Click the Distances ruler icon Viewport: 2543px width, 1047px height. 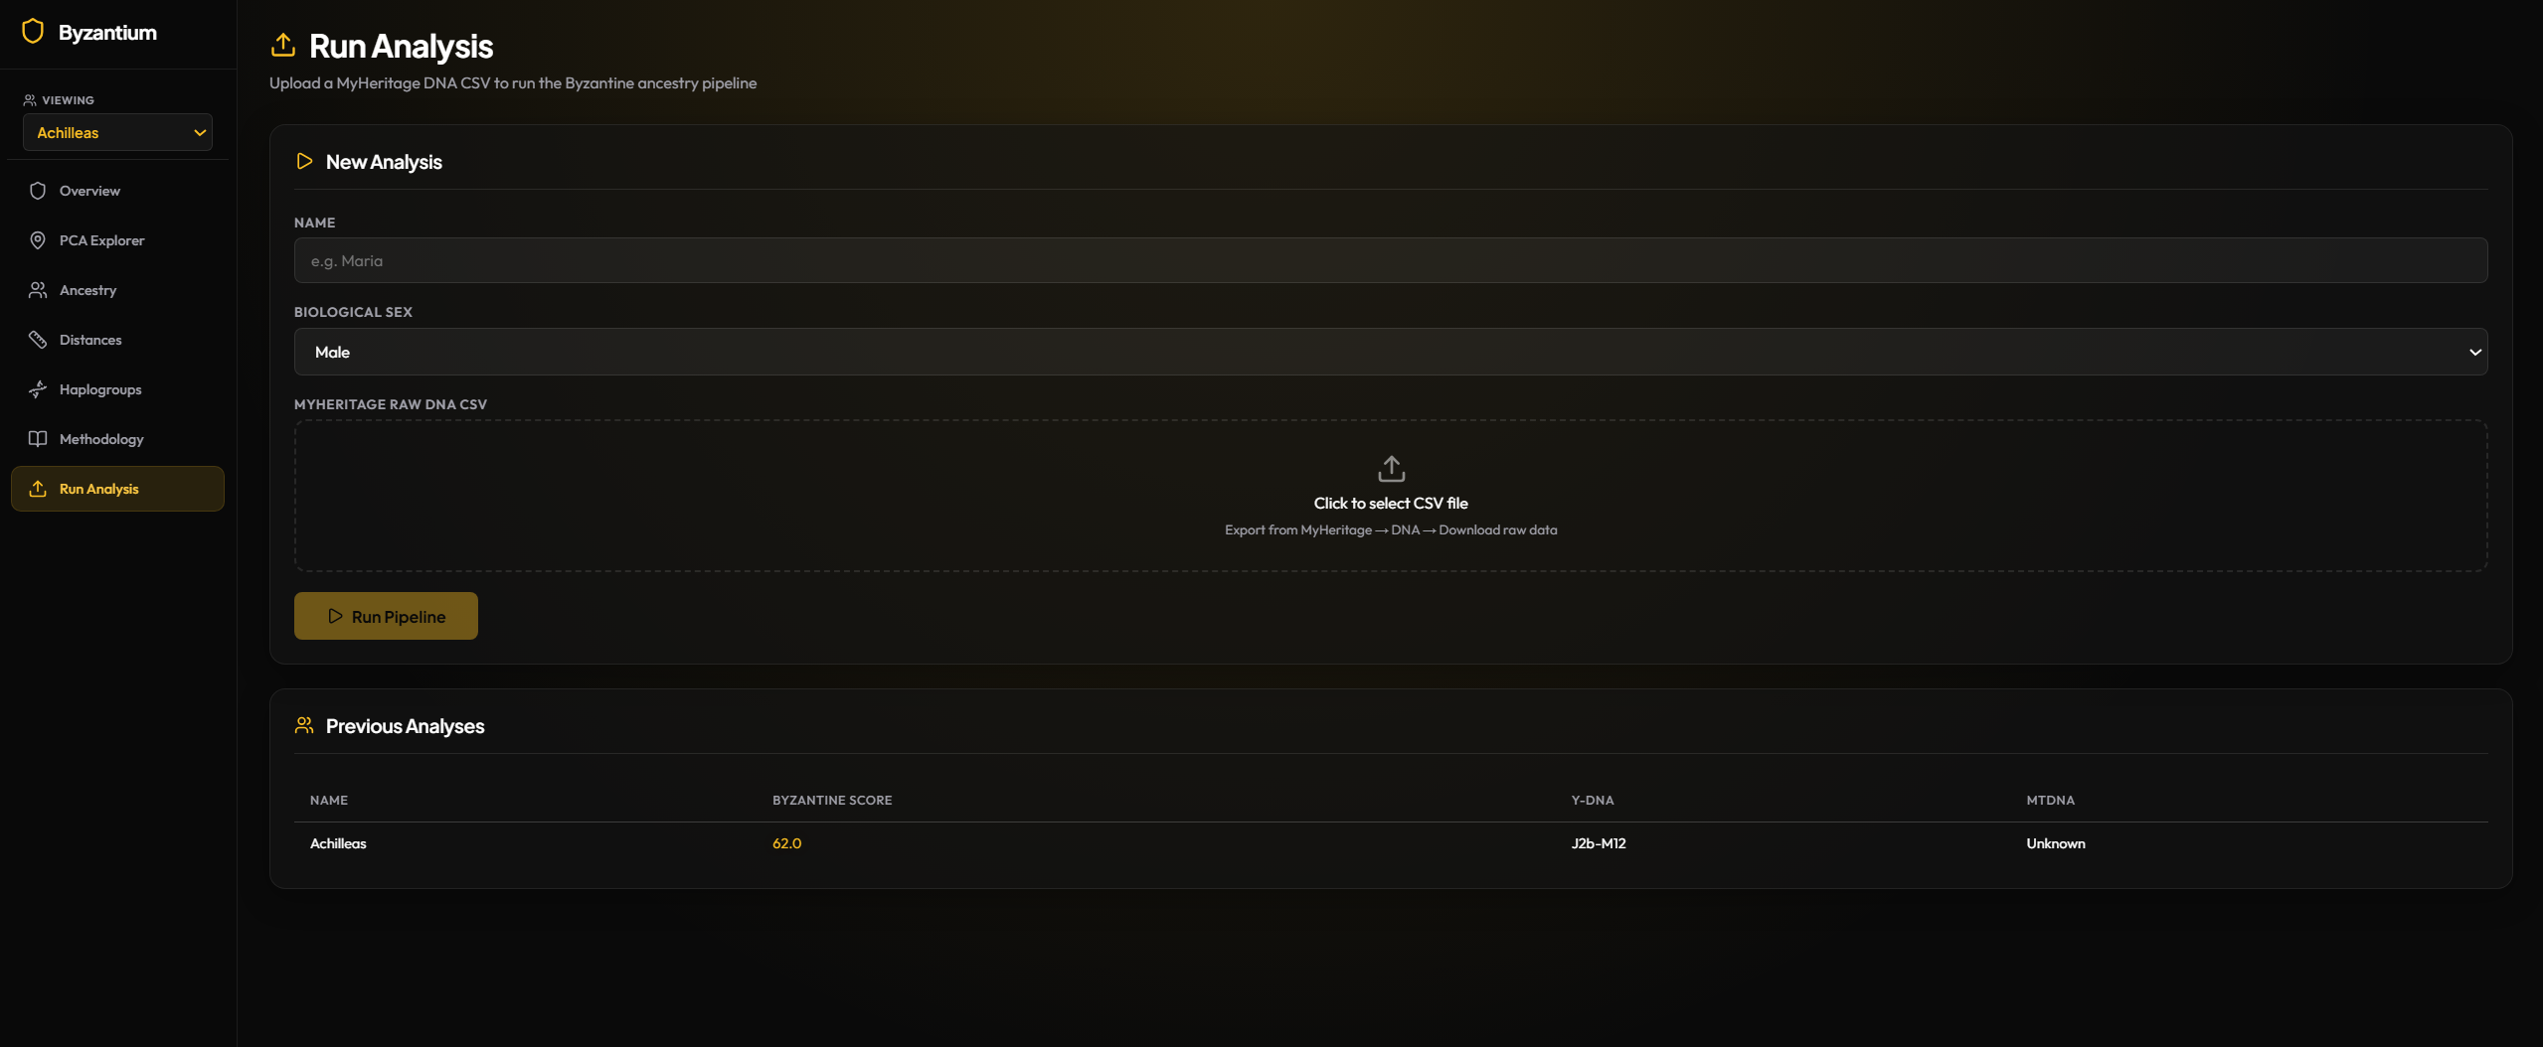(38, 340)
